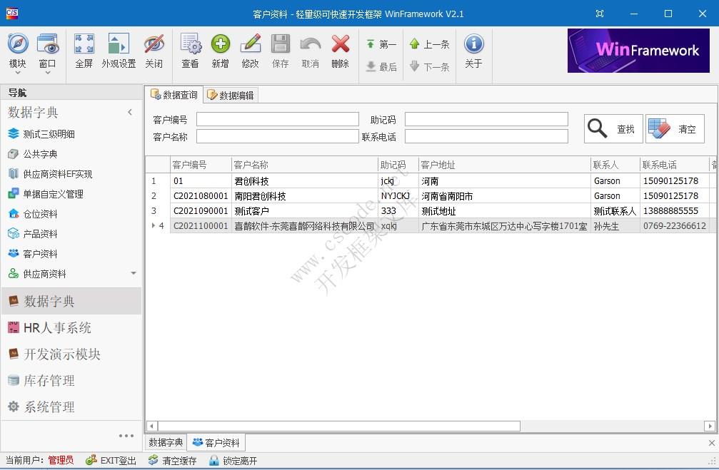Viewport: 719px width, 470px height.
Task: Select the 修改 (Modify) toolbar icon
Action: (251, 50)
